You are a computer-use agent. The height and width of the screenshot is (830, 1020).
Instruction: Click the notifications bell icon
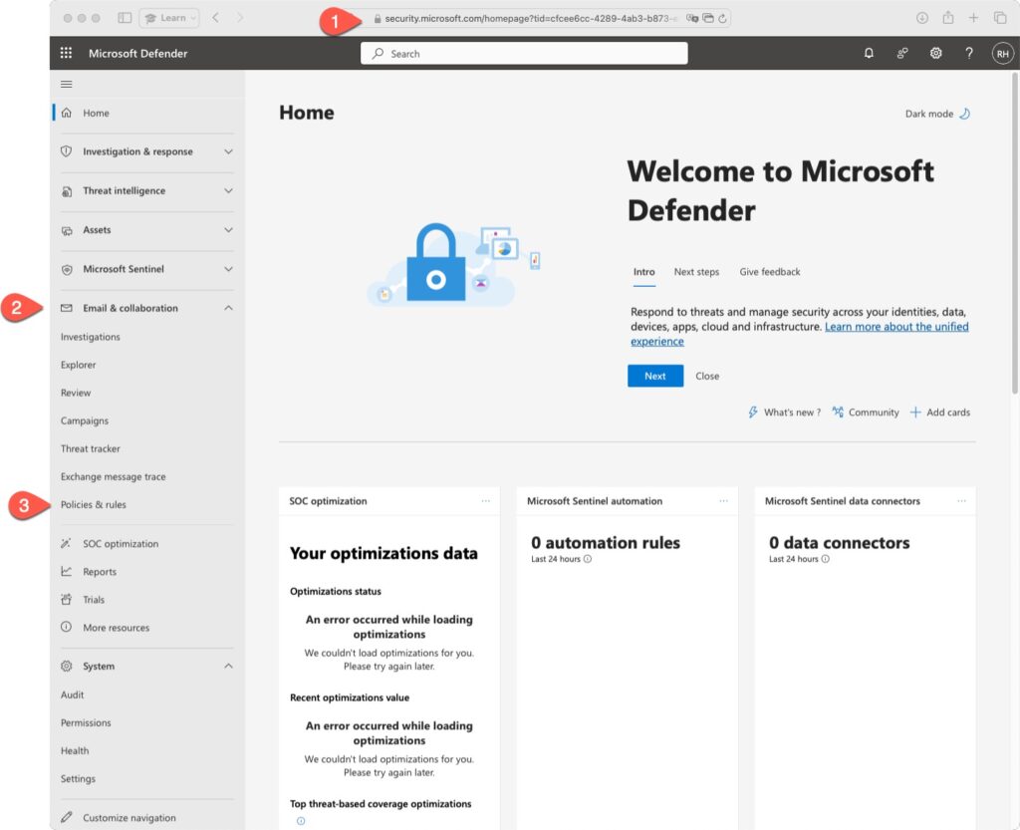click(x=869, y=54)
